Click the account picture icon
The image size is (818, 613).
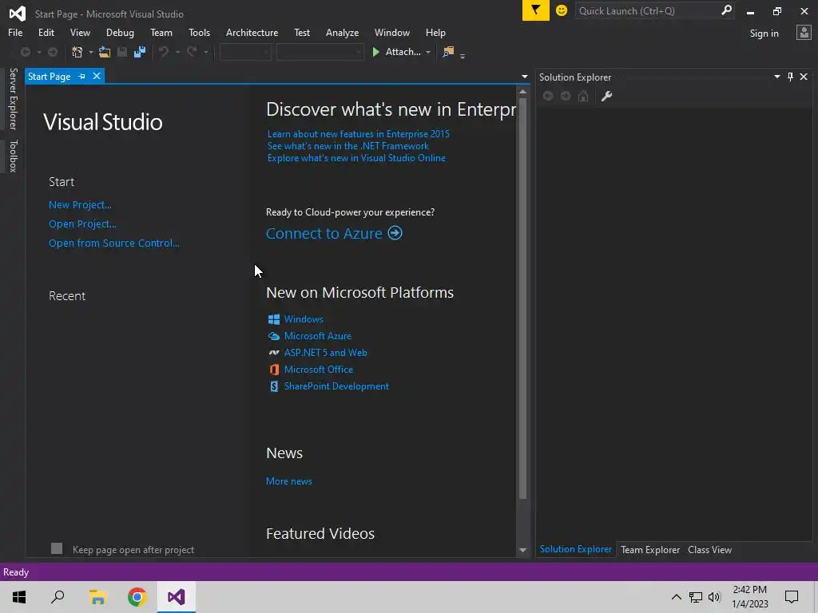tap(804, 33)
